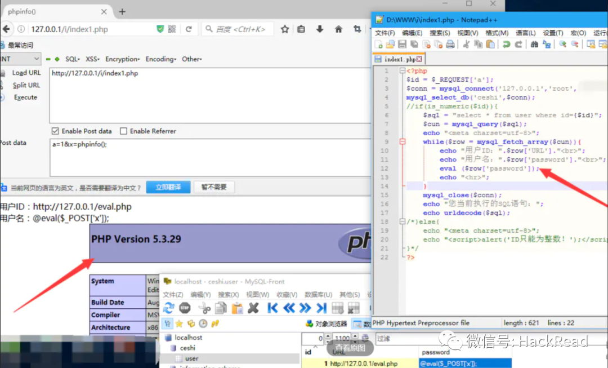Click the Print icon in Notepad++ toolbar
This screenshot has width=608, height=368.
(450, 45)
